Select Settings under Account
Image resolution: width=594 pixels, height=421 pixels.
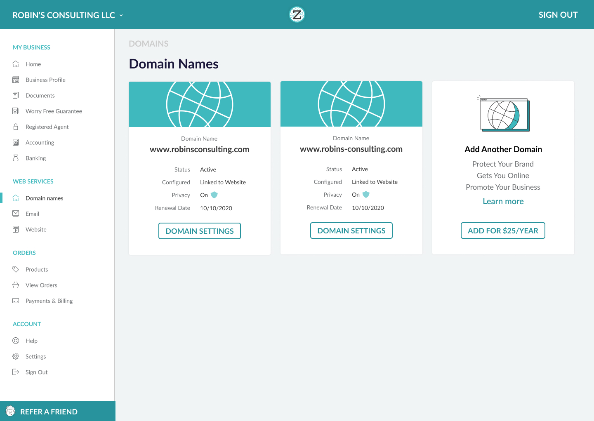(x=35, y=356)
